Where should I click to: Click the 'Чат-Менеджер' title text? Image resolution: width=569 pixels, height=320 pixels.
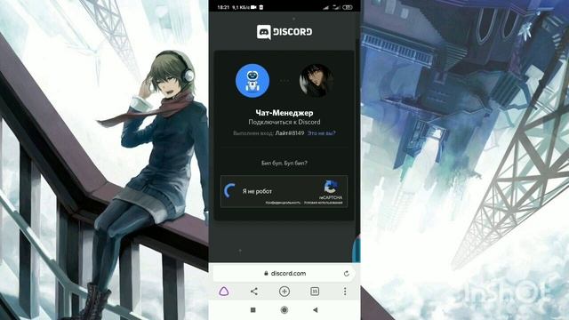coord(284,113)
